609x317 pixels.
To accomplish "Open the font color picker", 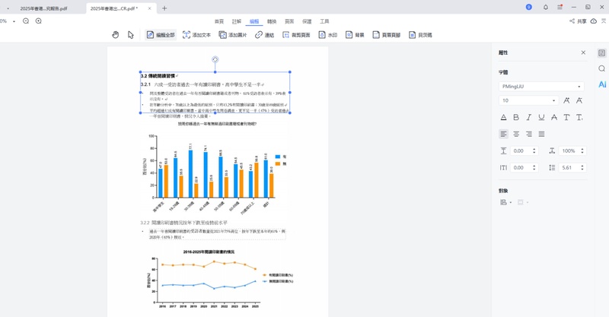I will point(503,117).
